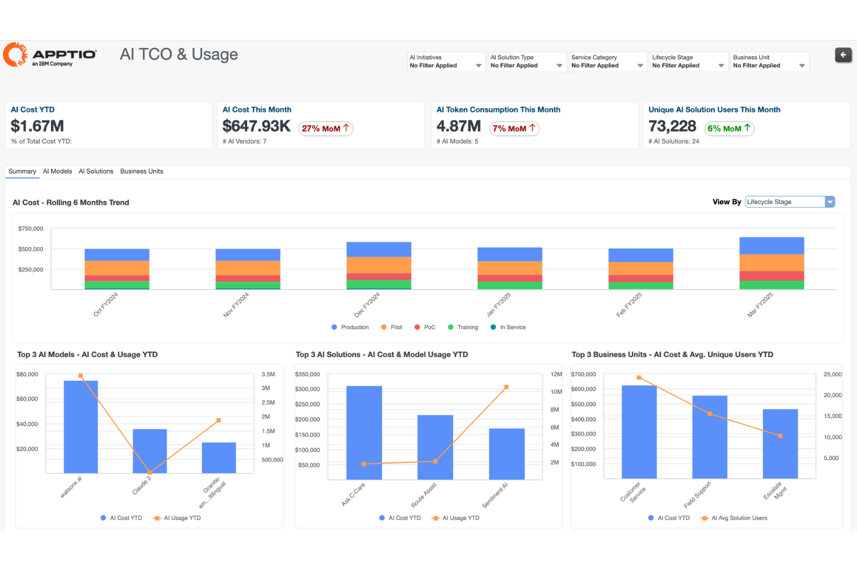Click the 4.87M token value
Image resolution: width=857 pixels, height=571 pixels.
tap(459, 126)
